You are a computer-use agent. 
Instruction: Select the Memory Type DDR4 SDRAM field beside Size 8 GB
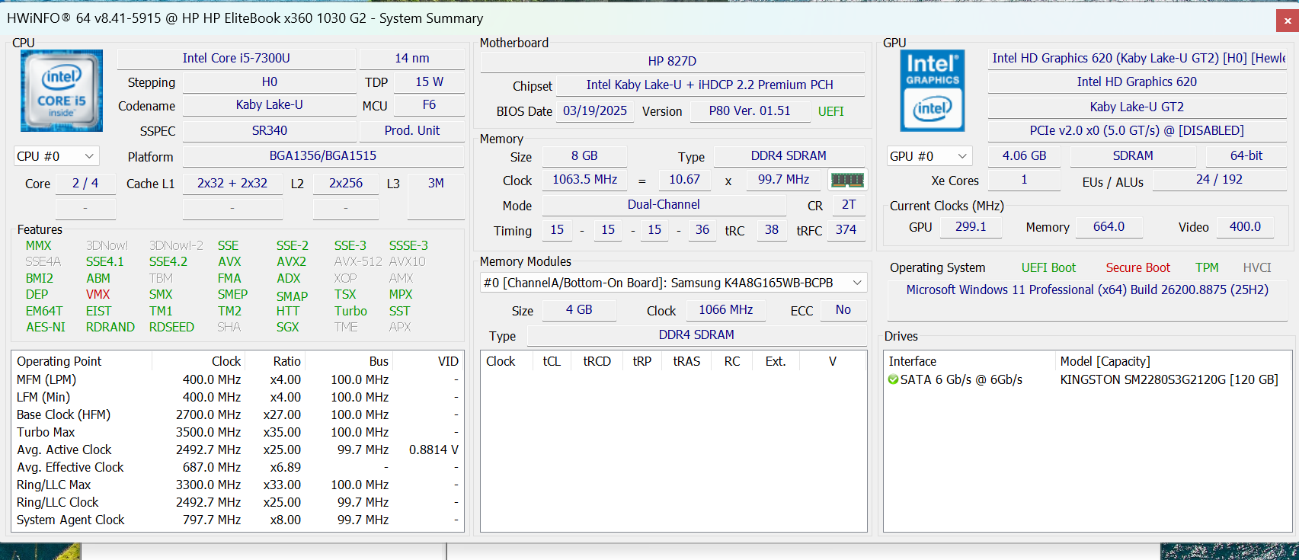(x=789, y=156)
